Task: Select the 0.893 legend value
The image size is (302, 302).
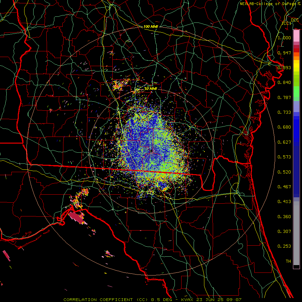Action: pyautogui.click(x=284, y=67)
